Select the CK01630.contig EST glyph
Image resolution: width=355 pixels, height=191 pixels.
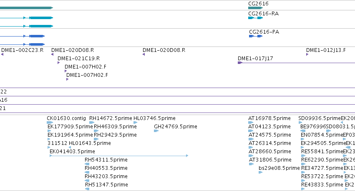pos(50,122)
